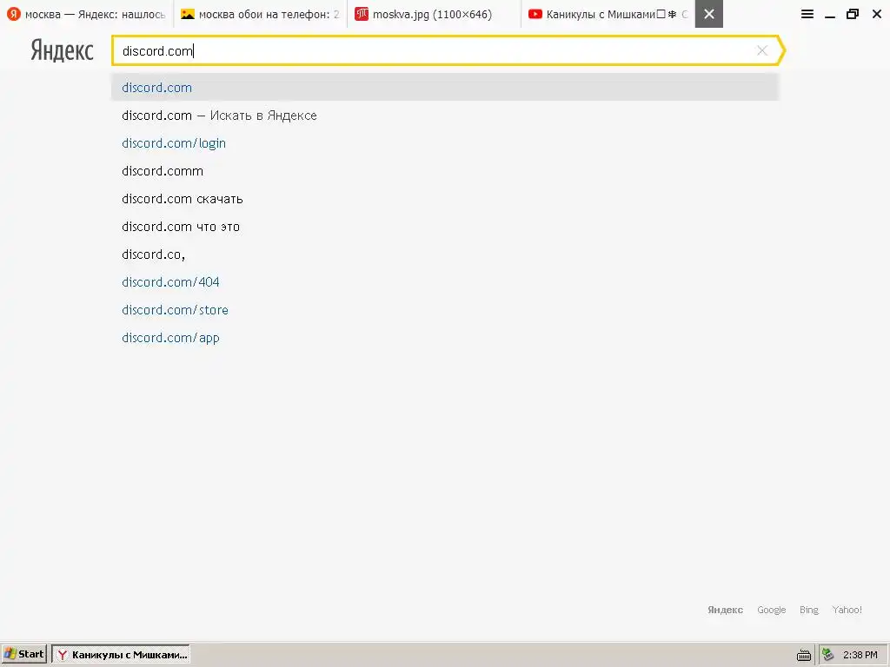
Task: Click the 2:38 PM clock
Action: 860,655
